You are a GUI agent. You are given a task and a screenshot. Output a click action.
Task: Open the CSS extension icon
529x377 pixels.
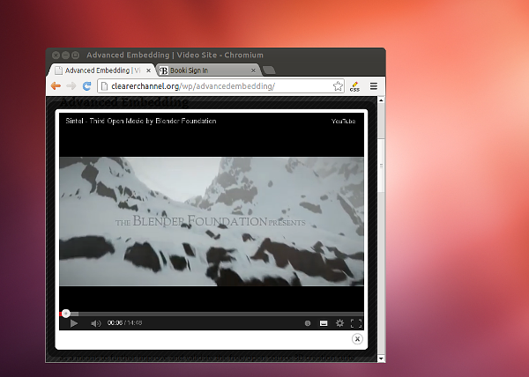[354, 86]
